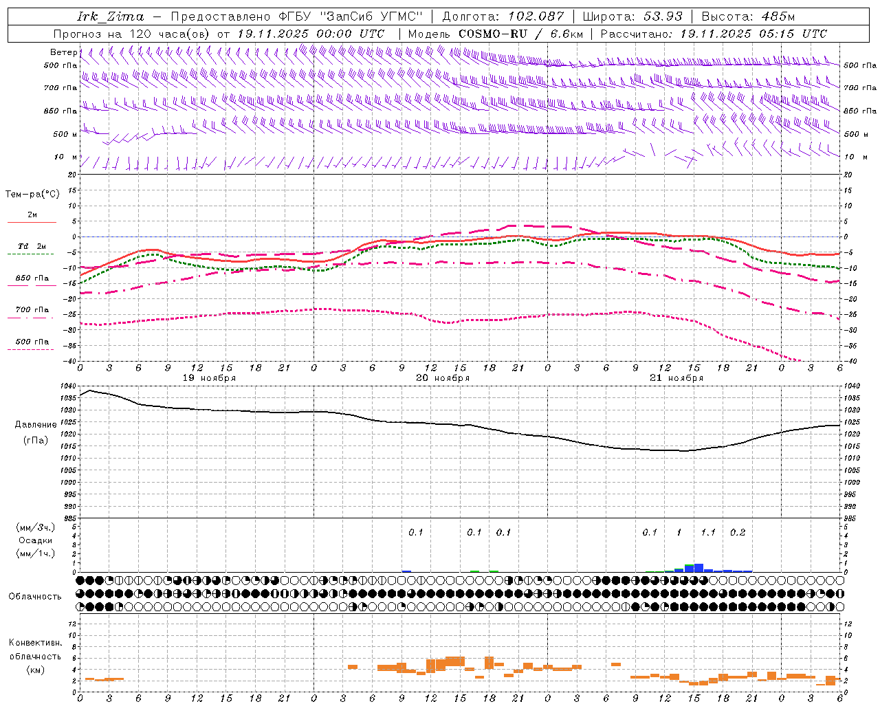
Task: Click the Прогноз на 120 часа(ов) text
Action: tap(132, 34)
